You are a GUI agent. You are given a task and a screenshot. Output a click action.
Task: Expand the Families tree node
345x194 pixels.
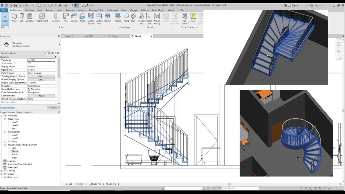pyautogui.click(x=2, y=171)
